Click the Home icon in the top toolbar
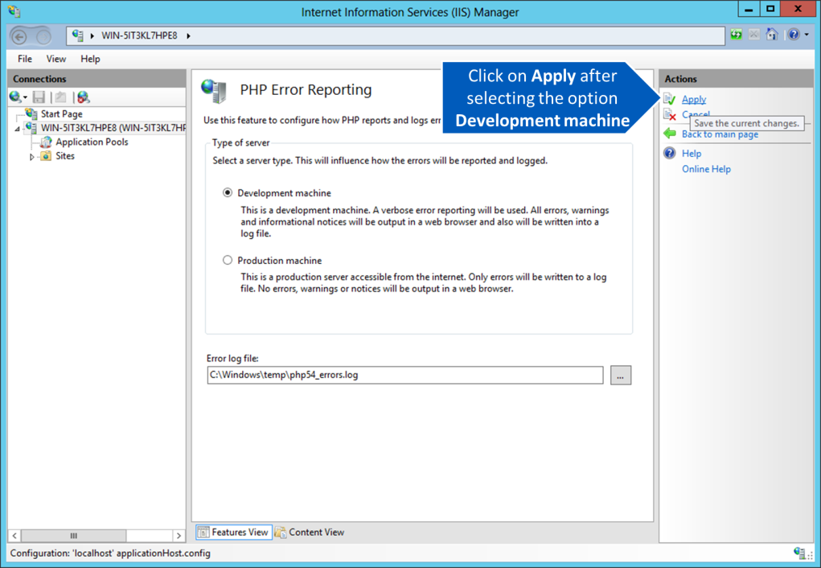 [x=772, y=35]
